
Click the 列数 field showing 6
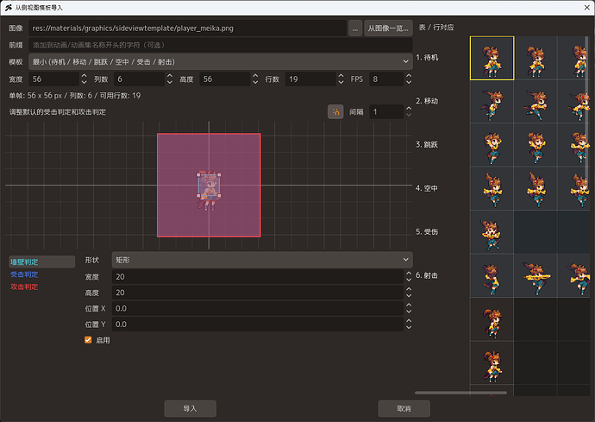(x=139, y=79)
